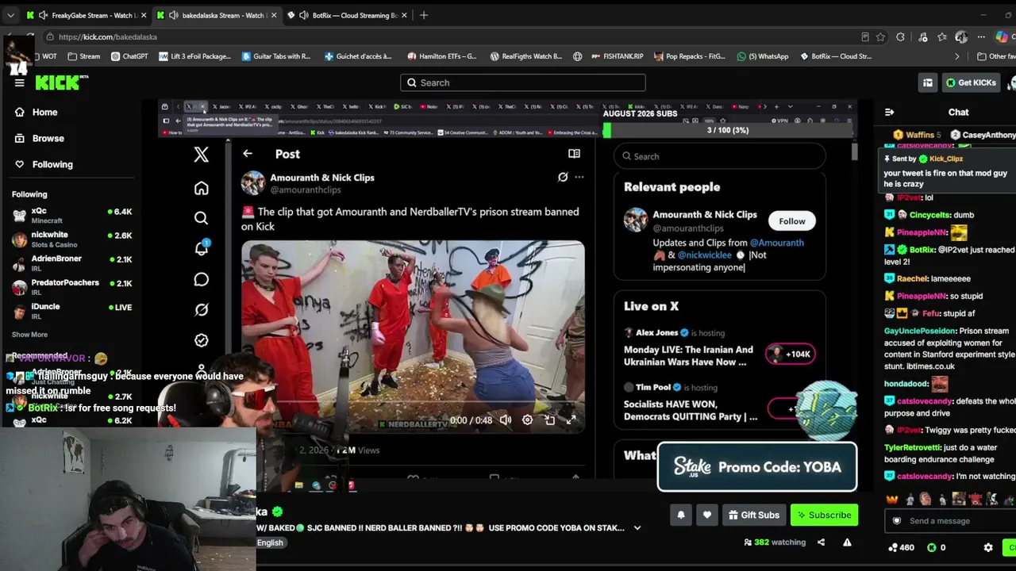
Task: Expand the stream title chevron
Action: [x=637, y=528]
